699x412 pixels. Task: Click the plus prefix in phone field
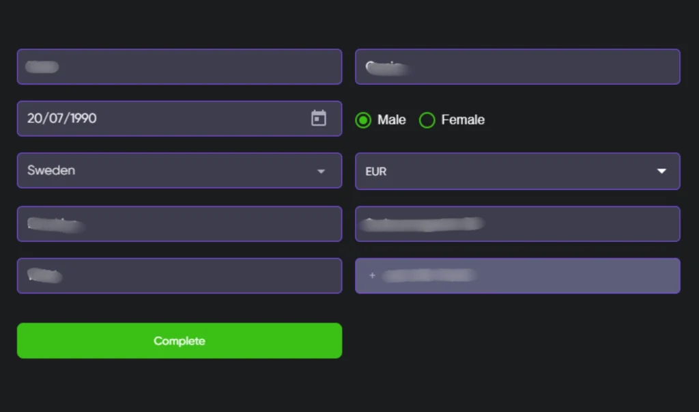372,275
